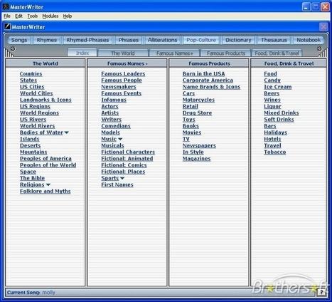Click the help question mark icon at bottom right
Screen dimensions: 332x302
tap(321, 293)
